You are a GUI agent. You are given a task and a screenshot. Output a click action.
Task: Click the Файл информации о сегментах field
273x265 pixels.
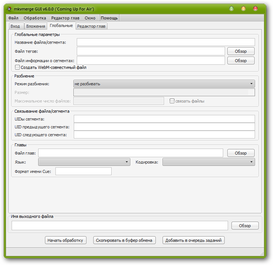(151, 61)
